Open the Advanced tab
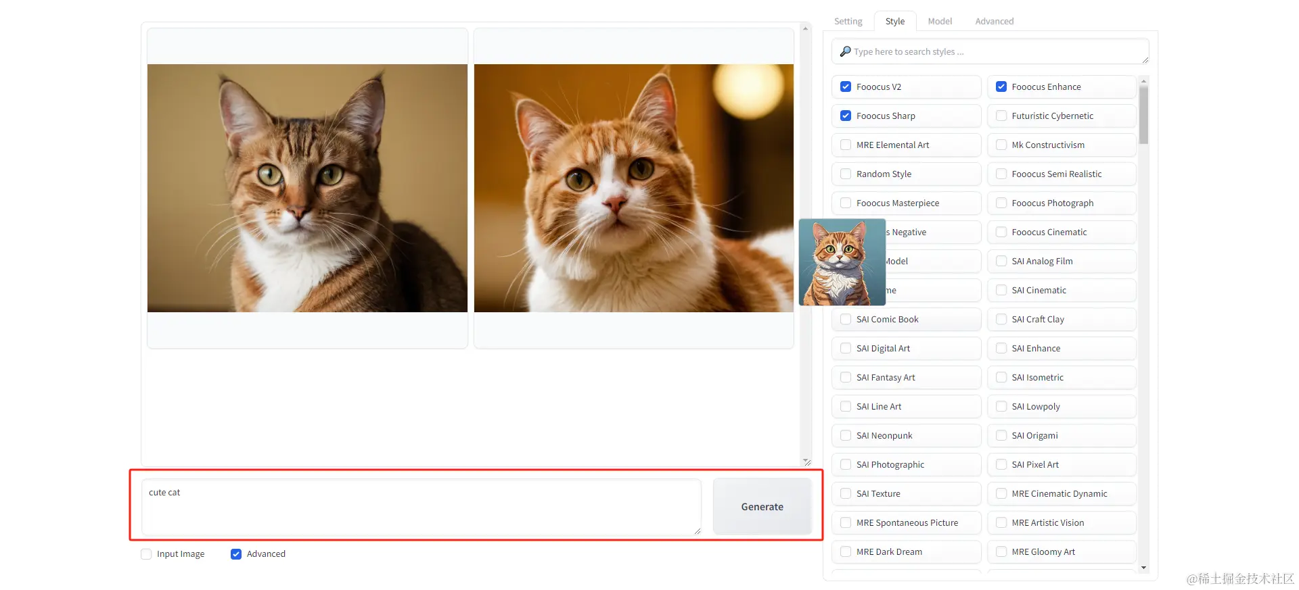This screenshot has width=1299, height=590. click(x=995, y=21)
